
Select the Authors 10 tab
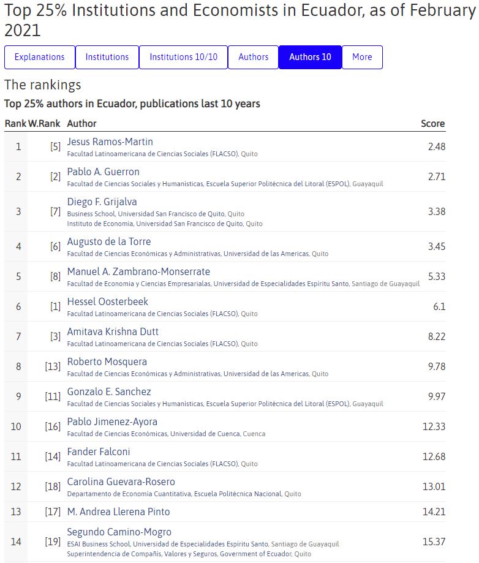[310, 57]
